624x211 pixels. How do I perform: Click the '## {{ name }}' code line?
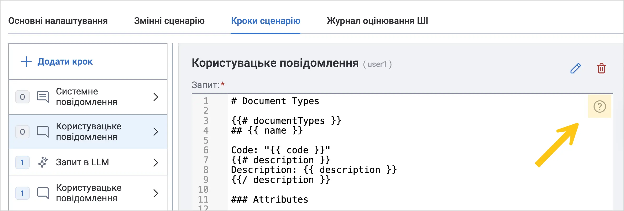267,130
